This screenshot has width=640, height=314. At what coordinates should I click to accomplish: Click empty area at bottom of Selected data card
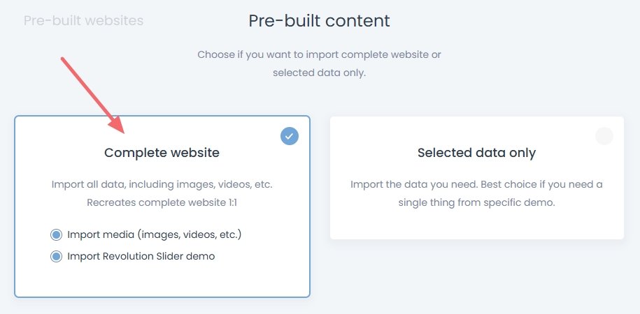pyautogui.click(x=476, y=227)
